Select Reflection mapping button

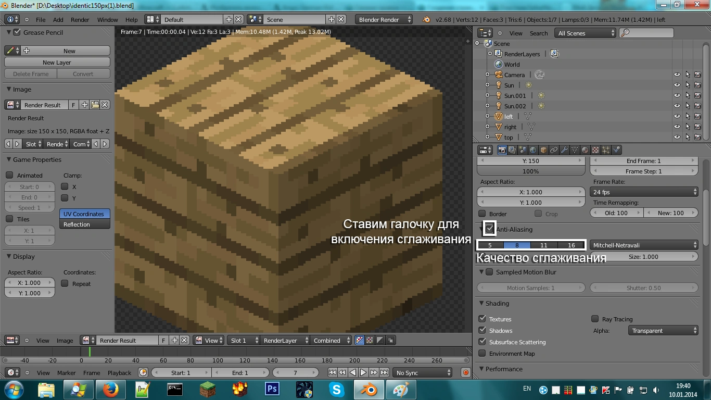pos(85,224)
